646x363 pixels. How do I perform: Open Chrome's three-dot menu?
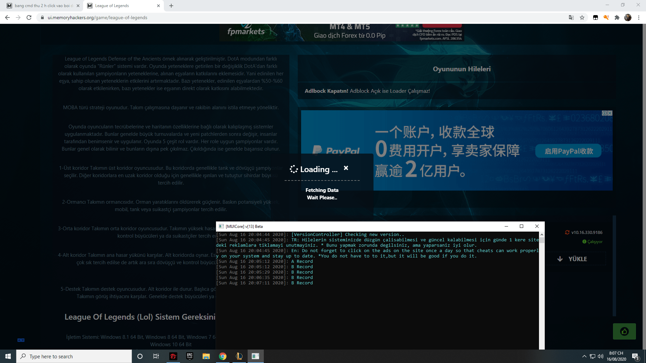[x=639, y=17]
